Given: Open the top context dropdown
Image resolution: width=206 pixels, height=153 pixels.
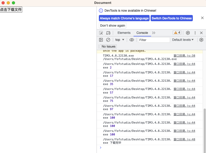Looking at the screenshot, I should coord(120,40).
